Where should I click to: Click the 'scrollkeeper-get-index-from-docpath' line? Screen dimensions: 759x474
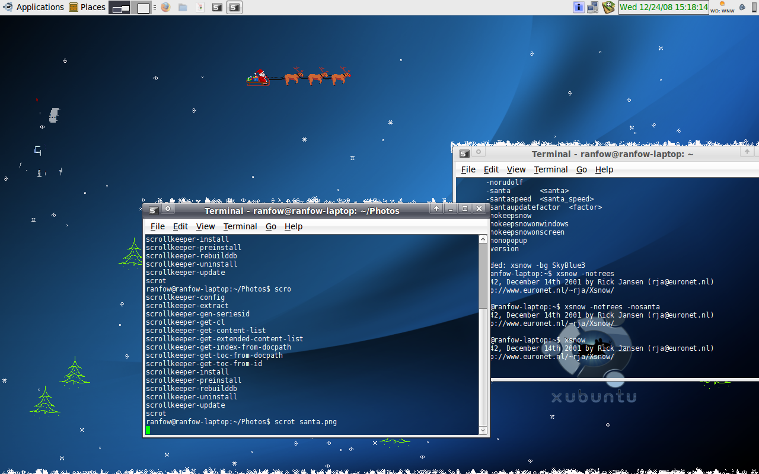point(218,347)
